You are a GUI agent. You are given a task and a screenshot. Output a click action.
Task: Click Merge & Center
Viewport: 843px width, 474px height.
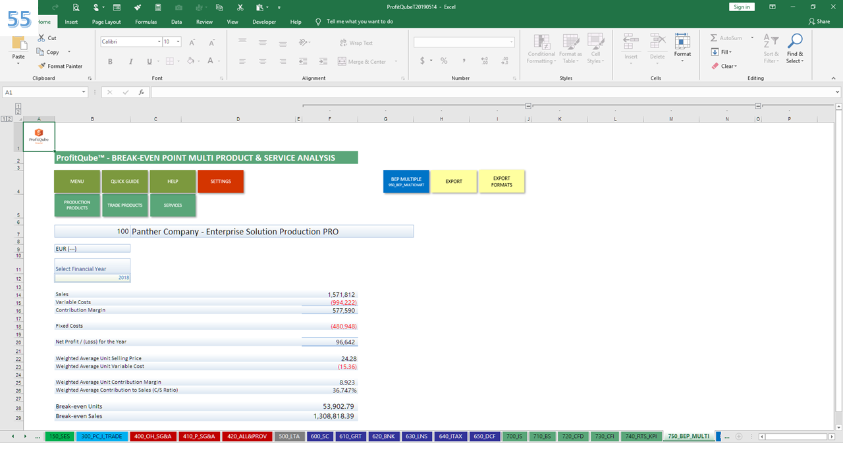pyautogui.click(x=362, y=61)
